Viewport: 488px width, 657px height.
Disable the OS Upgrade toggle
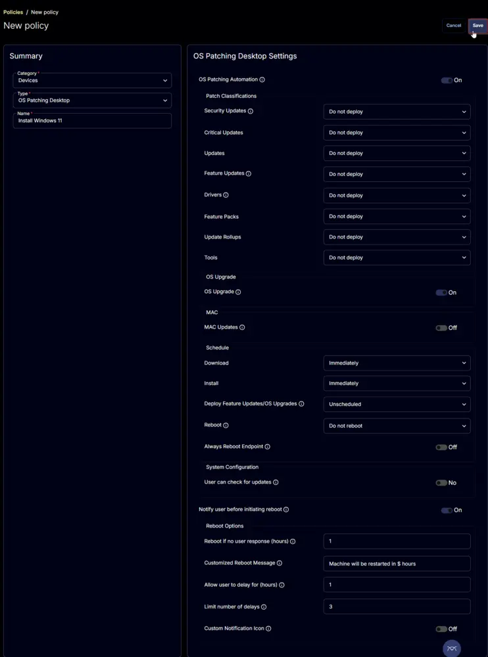[441, 292]
